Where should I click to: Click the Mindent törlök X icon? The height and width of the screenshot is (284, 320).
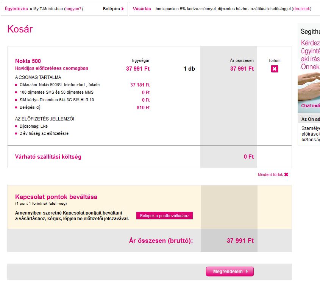[x=286, y=174]
